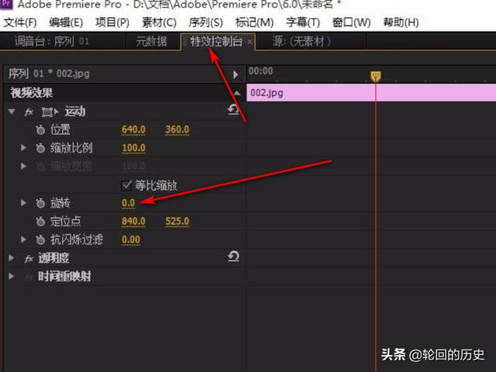Click the 旋转 value 0.0
This screenshot has height=372, width=496.
coord(129,203)
